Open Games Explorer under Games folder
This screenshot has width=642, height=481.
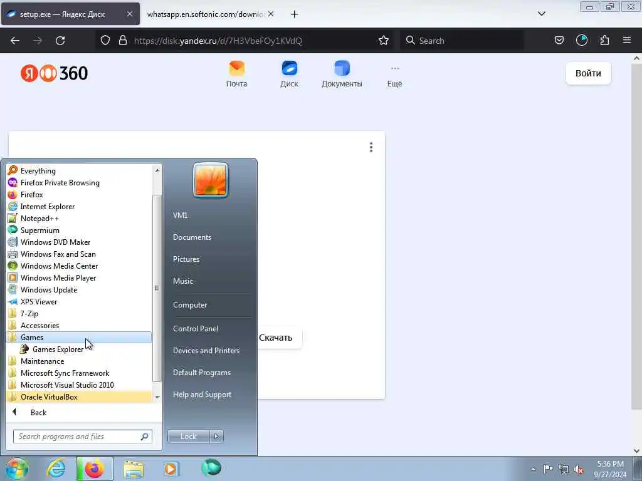pos(79,349)
